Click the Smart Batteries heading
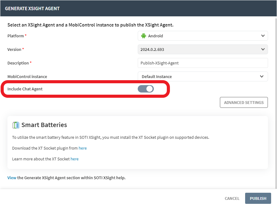 tap(44, 125)
